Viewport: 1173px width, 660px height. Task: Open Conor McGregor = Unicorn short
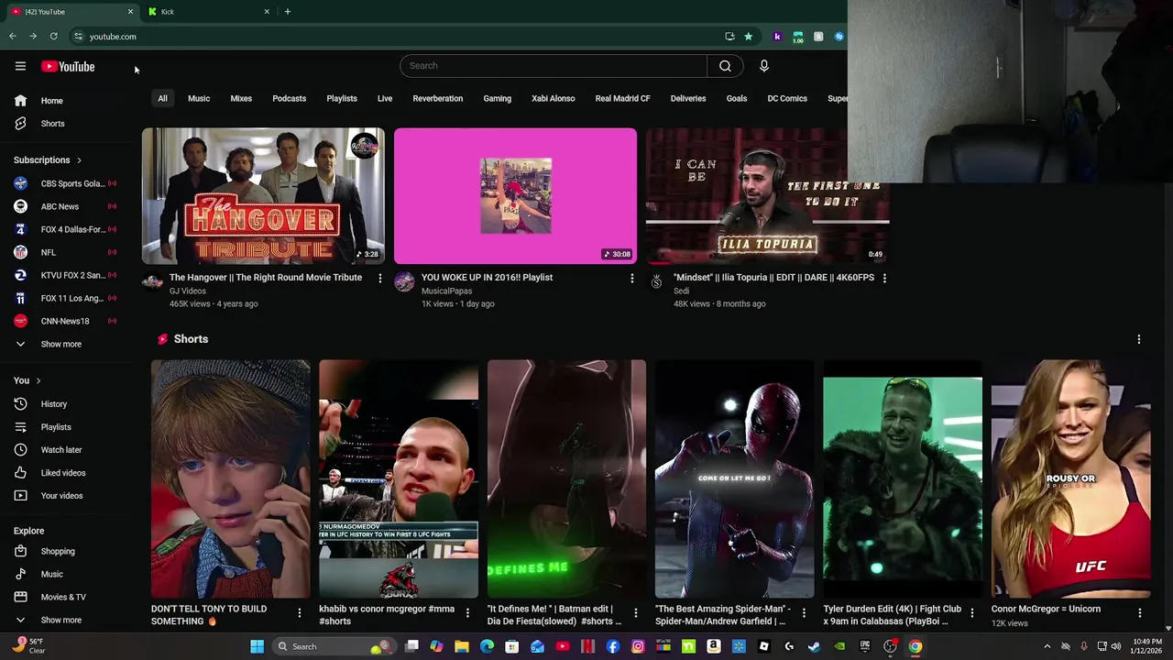(1070, 479)
